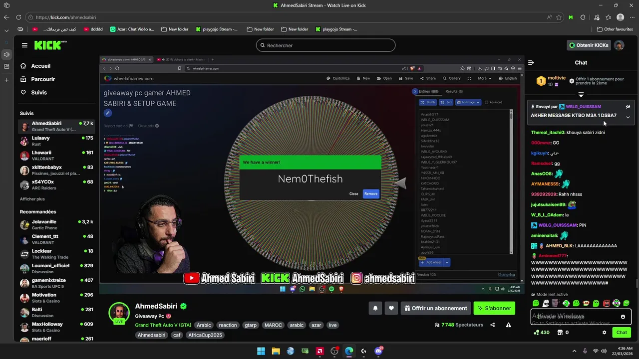Image resolution: width=639 pixels, height=359 pixels.
Task: Open Microsoft Edge from taskbar
Action: [349, 351]
